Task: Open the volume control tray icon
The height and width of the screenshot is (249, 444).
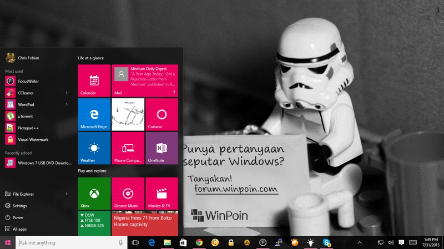Action: [391, 242]
